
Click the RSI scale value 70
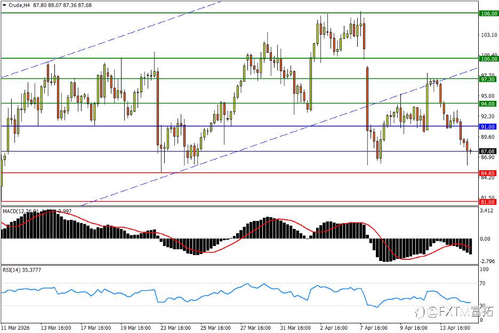[482, 283]
